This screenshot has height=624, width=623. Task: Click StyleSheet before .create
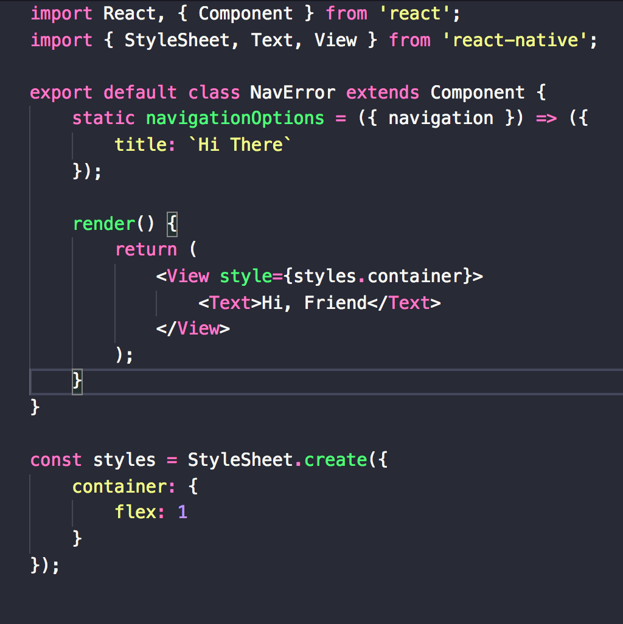pos(240,460)
